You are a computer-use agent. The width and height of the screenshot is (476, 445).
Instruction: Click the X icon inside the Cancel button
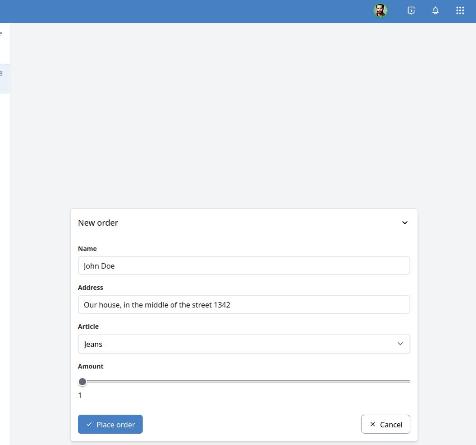[x=372, y=424]
